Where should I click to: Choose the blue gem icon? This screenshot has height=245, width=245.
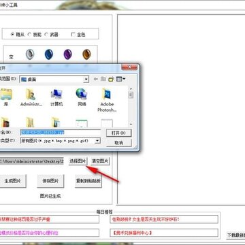(x=49, y=54)
